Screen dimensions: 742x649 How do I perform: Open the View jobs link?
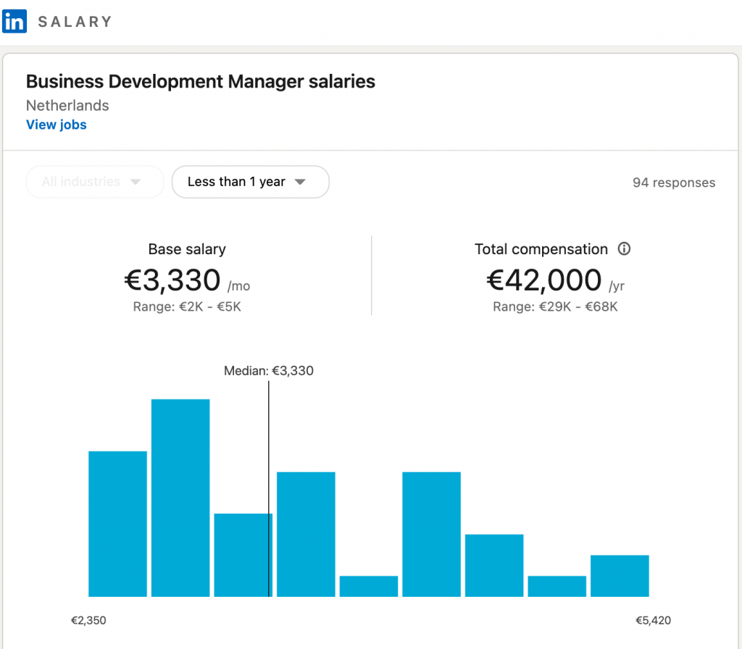coord(57,125)
